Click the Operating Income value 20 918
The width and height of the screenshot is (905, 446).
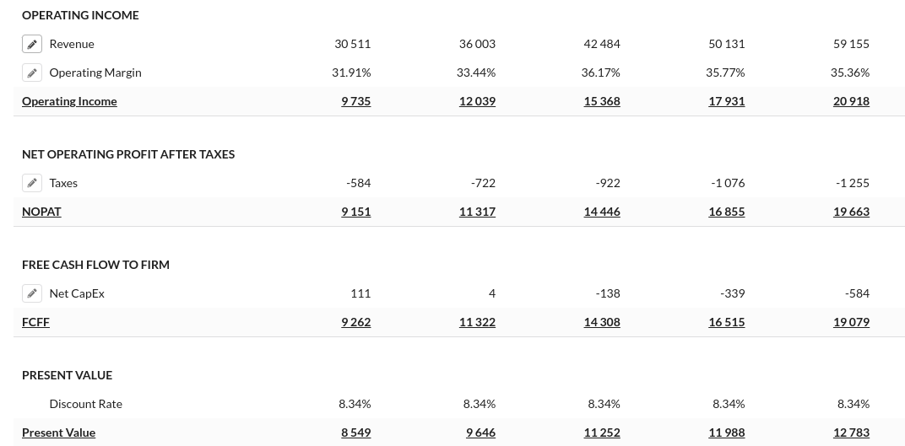click(x=851, y=101)
